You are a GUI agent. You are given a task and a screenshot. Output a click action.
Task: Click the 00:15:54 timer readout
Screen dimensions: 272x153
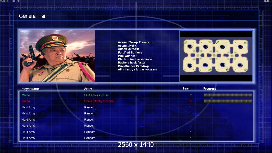click(x=17, y=1)
